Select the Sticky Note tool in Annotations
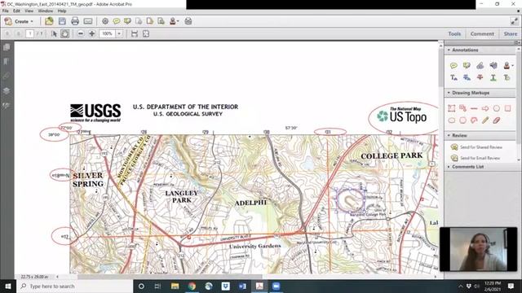Viewport: 522px width, 293px height. click(x=453, y=65)
